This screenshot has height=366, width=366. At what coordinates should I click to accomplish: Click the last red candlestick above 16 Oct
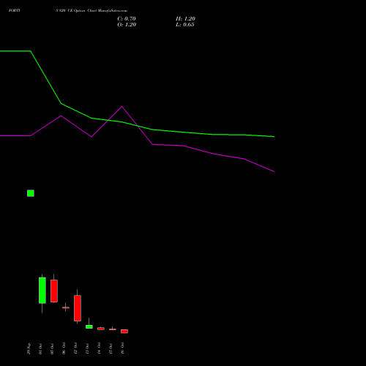pos(124,332)
